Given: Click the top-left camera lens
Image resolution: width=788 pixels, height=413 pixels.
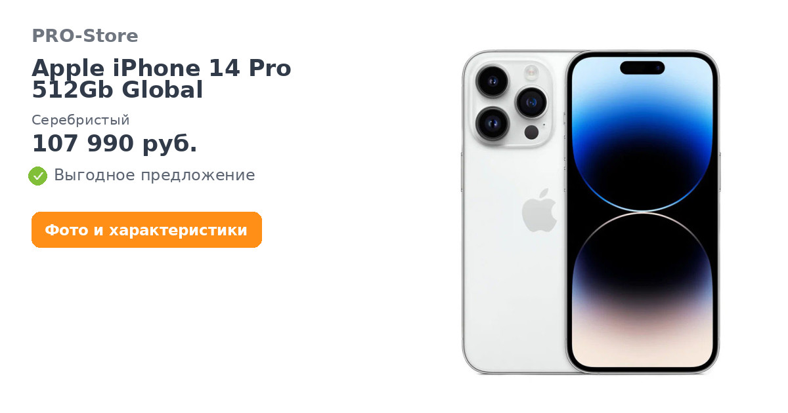Looking at the screenshot, I should pos(492,81).
